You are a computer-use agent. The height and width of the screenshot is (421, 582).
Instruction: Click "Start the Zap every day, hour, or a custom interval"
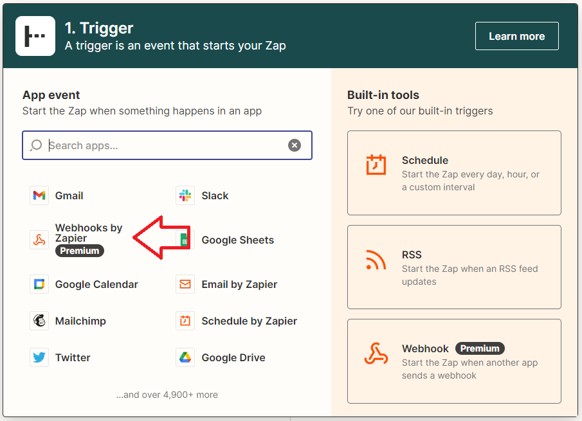[x=471, y=181]
